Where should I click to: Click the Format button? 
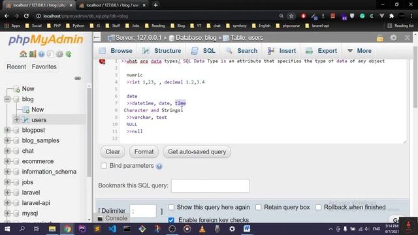pyautogui.click(x=144, y=152)
